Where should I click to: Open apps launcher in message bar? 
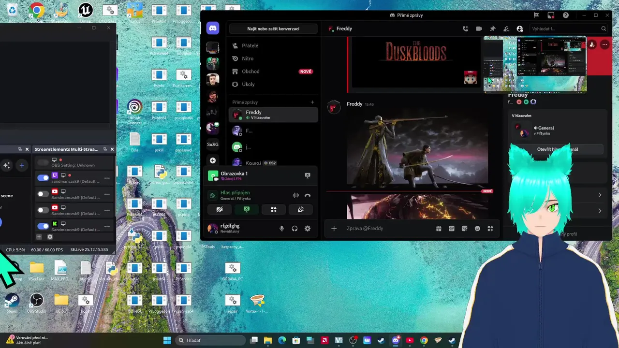pyautogui.click(x=490, y=228)
